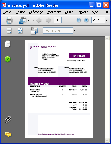Click the page number input box
This screenshot has height=144, width=111.
point(58,20)
